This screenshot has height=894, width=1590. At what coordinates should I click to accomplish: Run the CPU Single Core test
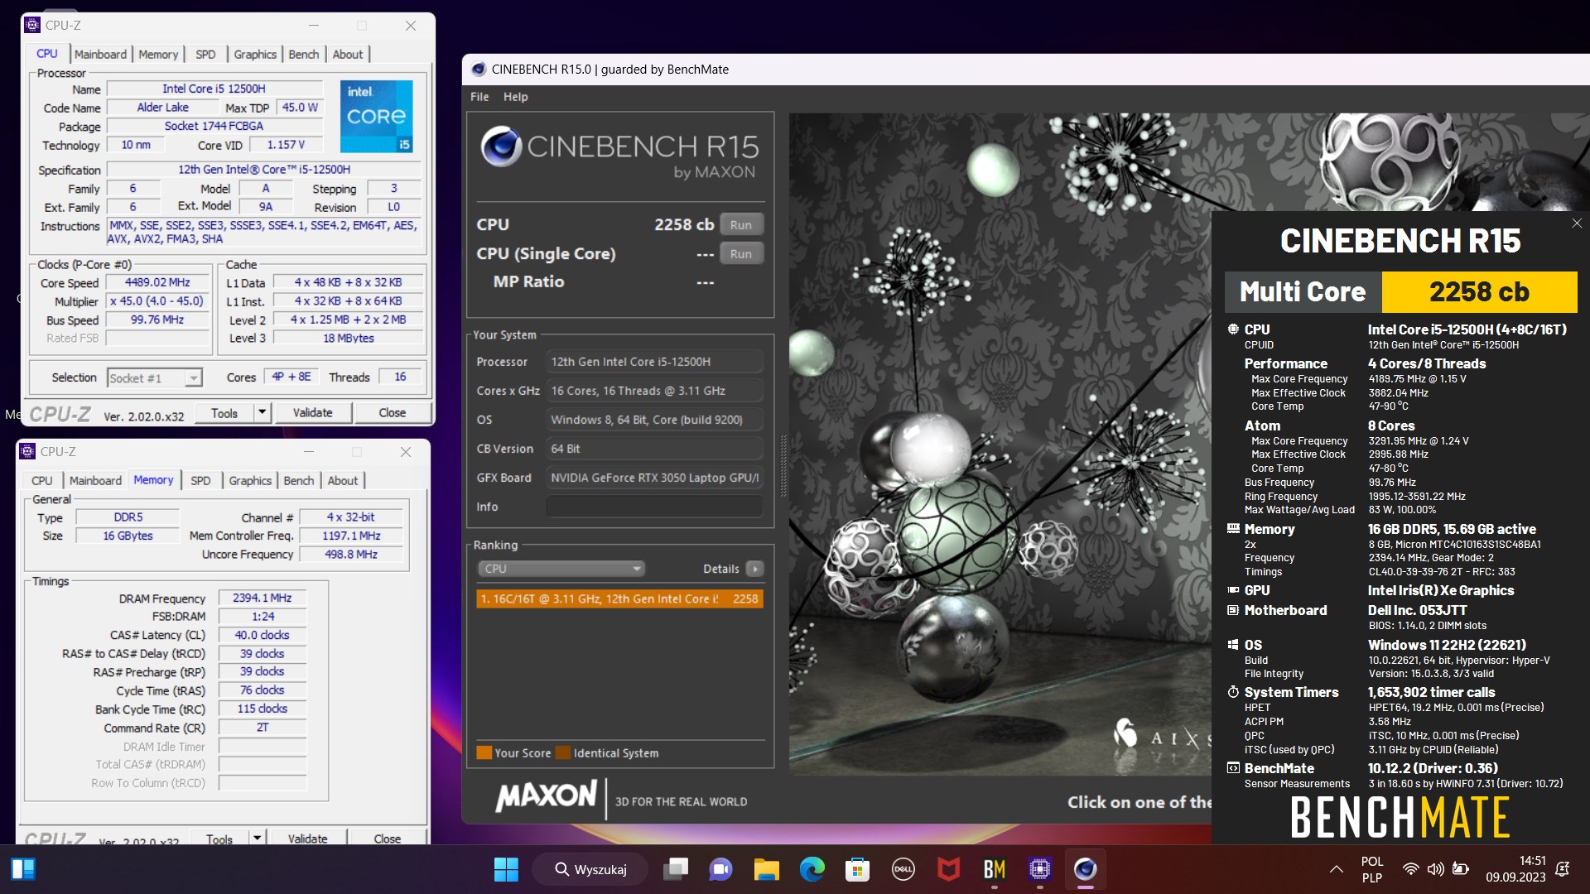click(741, 253)
